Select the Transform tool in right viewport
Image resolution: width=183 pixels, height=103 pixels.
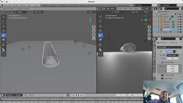point(100,40)
